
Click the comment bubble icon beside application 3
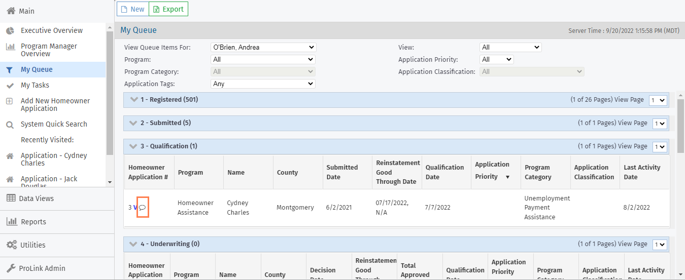(143, 208)
